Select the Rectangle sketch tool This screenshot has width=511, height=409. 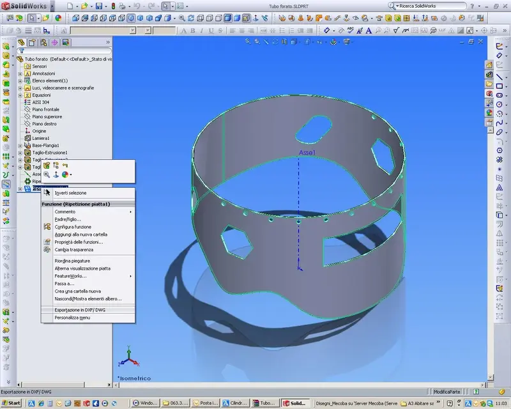point(500,86)
